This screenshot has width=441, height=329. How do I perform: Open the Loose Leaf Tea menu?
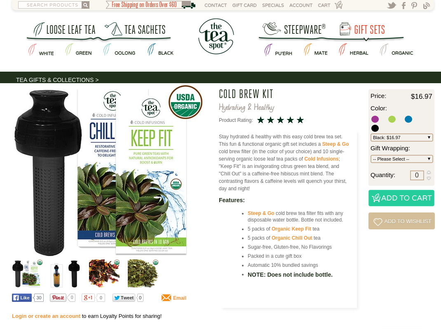coord(65,30)
